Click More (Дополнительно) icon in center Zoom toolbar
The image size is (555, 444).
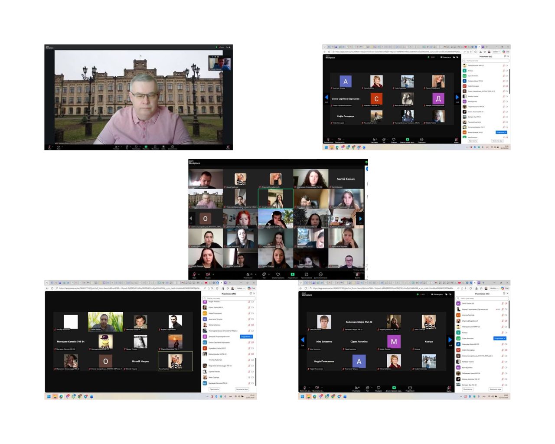point(320,274)
